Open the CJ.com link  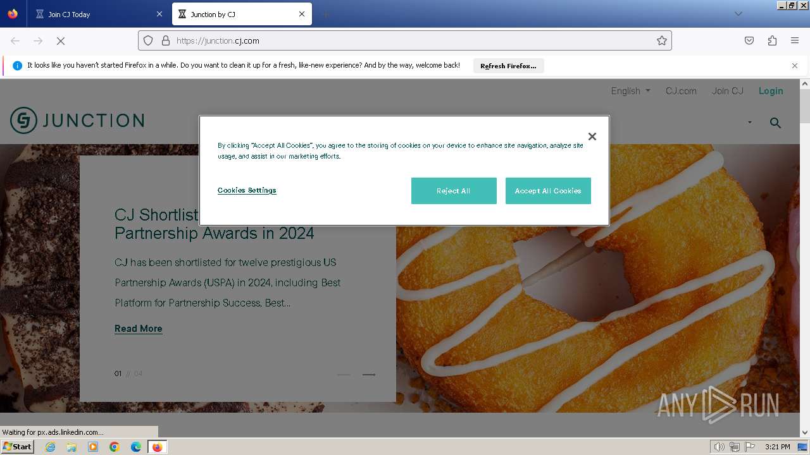click(x=681, y=91)
